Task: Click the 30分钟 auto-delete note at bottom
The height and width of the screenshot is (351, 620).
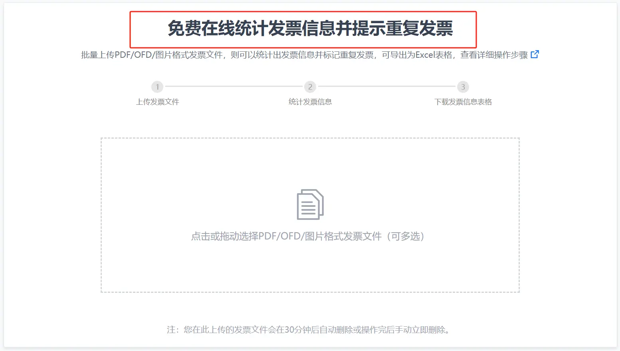Action: [x=307, y=330]
